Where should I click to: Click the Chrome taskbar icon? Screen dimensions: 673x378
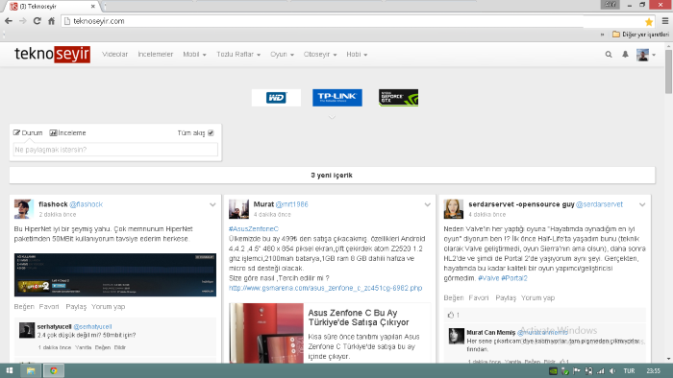[54, 370]
